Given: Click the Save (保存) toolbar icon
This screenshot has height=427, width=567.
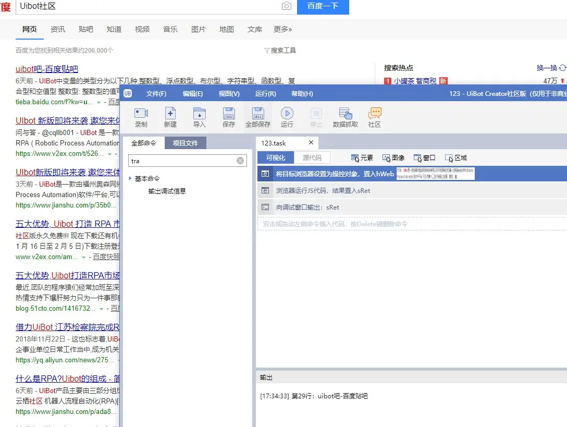Looking at the screenshot, I should pos(229,114).
